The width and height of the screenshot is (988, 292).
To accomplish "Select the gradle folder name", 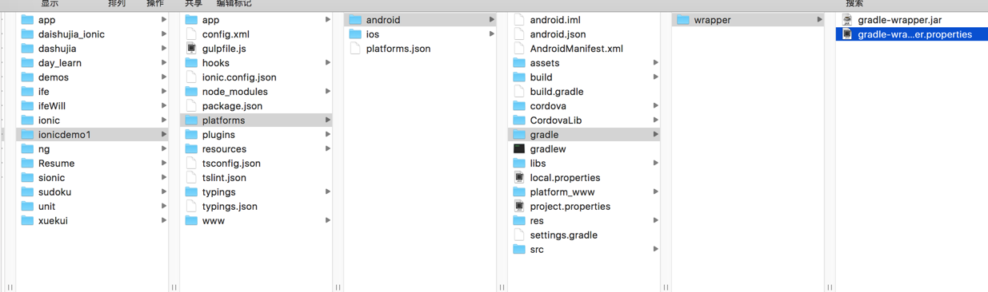I will click(544, 135).
